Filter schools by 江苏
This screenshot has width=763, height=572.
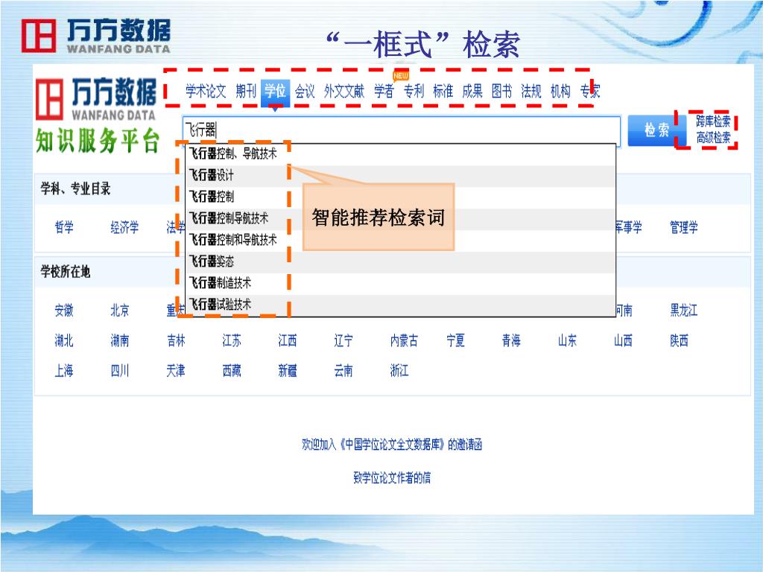[232, 340]
